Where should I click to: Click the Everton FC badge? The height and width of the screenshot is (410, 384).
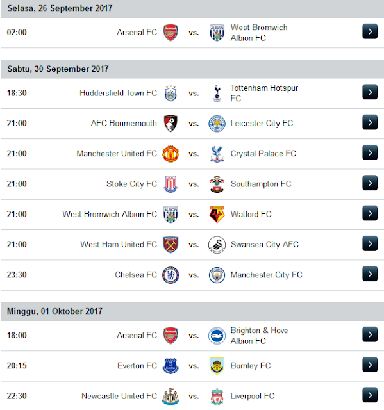pyautogui.click(x=171, y=366)
